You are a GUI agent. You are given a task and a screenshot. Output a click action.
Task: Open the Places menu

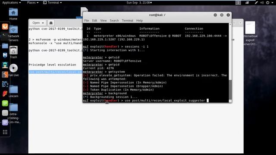click(x=33, y=3)
